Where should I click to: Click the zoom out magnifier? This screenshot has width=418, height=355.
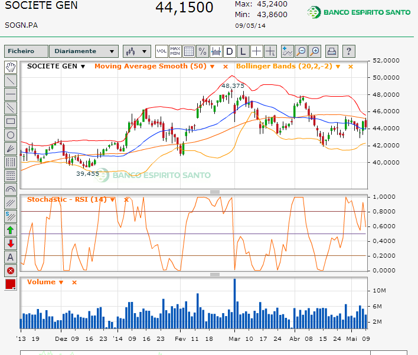click(301, 51)
